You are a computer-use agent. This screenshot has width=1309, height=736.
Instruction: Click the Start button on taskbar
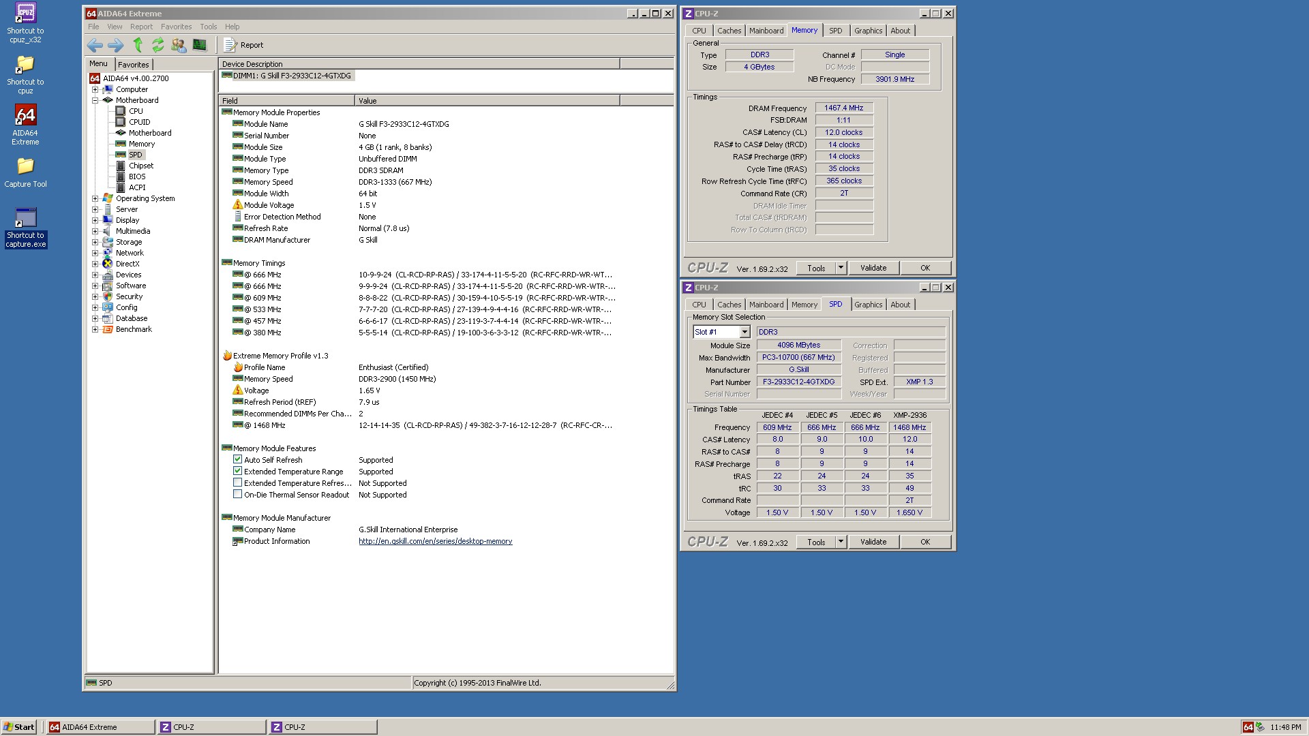(19, 727)
